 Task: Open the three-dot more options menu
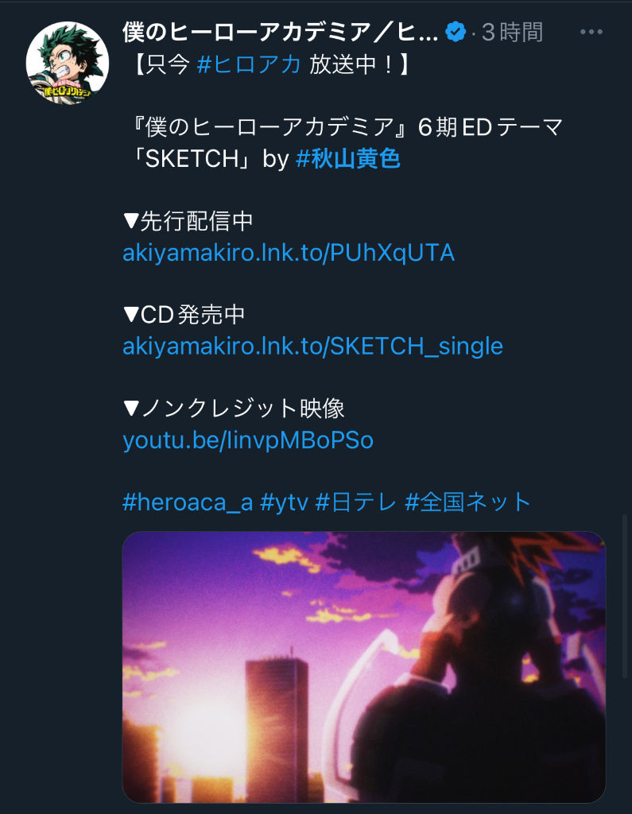[x=591, y=32]
